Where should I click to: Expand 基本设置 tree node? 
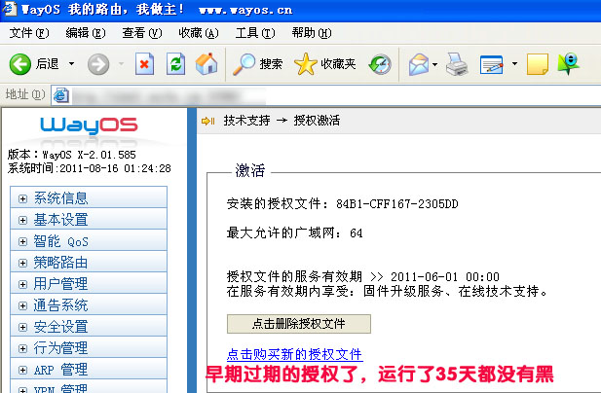23,220
